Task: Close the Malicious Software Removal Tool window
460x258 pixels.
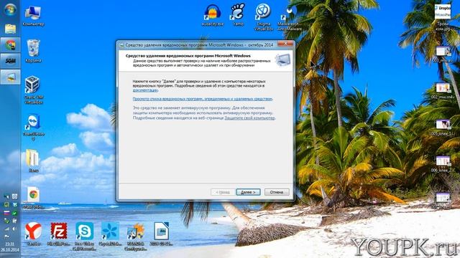Action: [285, 44]
